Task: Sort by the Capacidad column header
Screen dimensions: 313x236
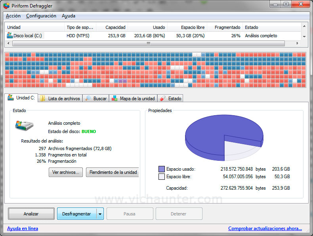Action: pyautogui.click(x=112, y=27)
